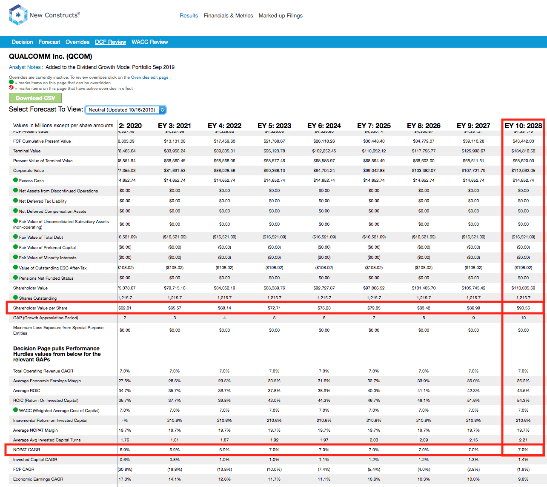Screen dimensions: 547x487
Task: Click the Terminal Value row label
Action: tap(27, 151)
